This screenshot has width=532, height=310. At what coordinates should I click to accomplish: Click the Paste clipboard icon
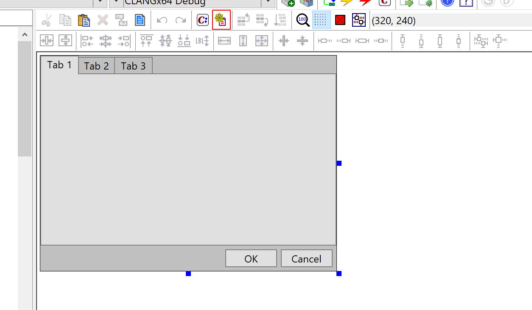pos(84,20)
